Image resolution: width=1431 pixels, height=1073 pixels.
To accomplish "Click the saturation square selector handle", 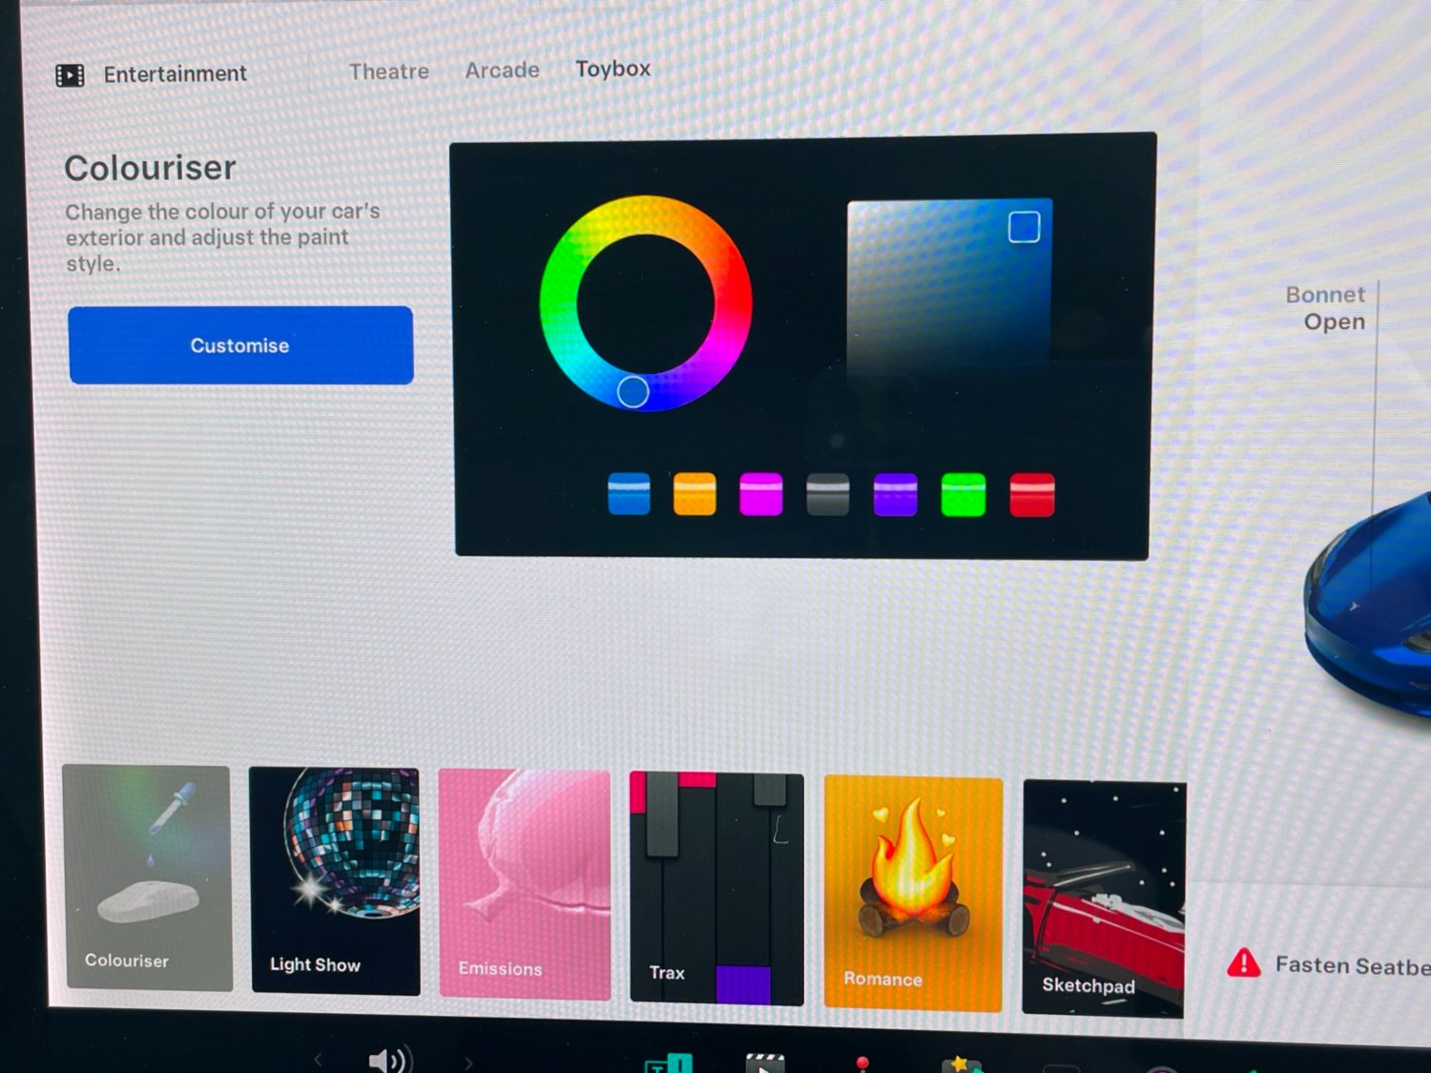I will pos(1024,227).
